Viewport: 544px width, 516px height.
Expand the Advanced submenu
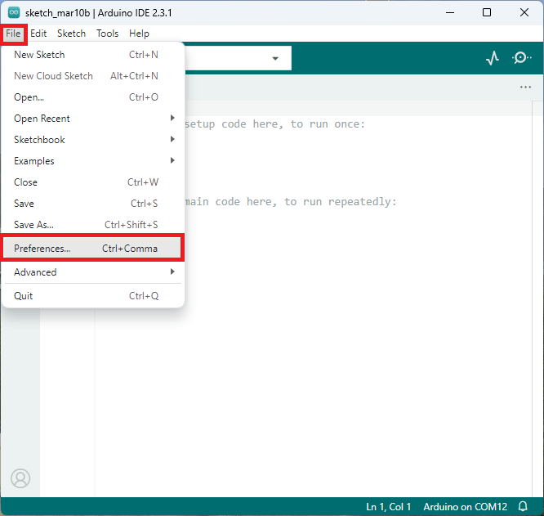[93, 272]
